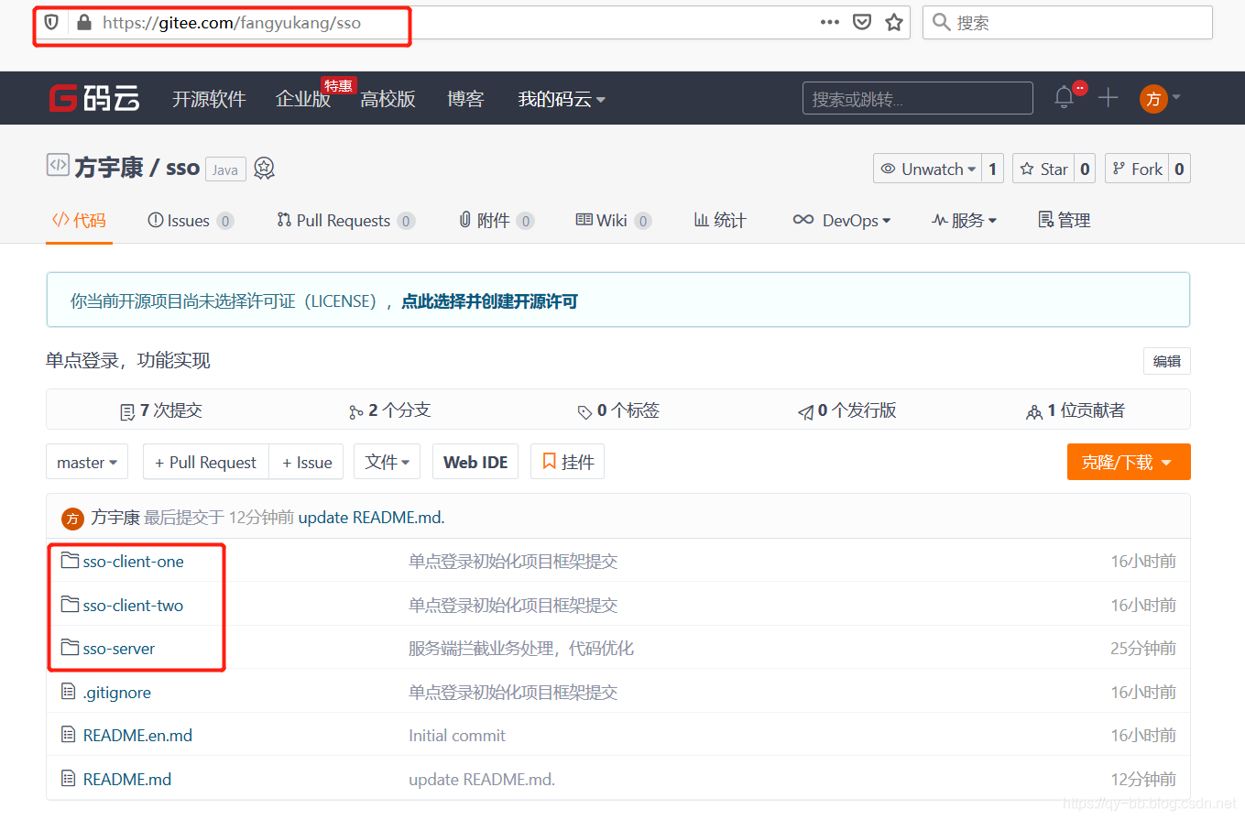Open the 高校版 menu item

point(388,99)
